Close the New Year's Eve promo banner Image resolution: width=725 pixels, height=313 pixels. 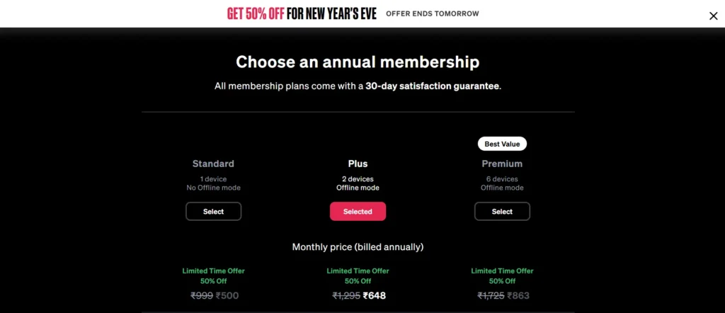pyautogui.click(x=713, y=16)
